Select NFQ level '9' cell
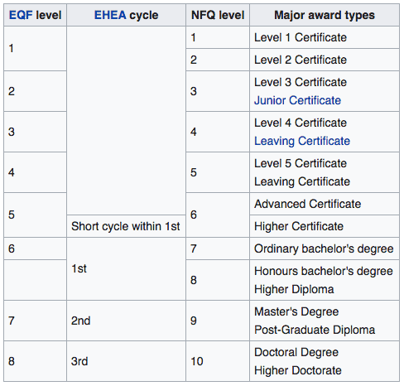404x386 pixels. pyautogui.click(x=218, y=321)
